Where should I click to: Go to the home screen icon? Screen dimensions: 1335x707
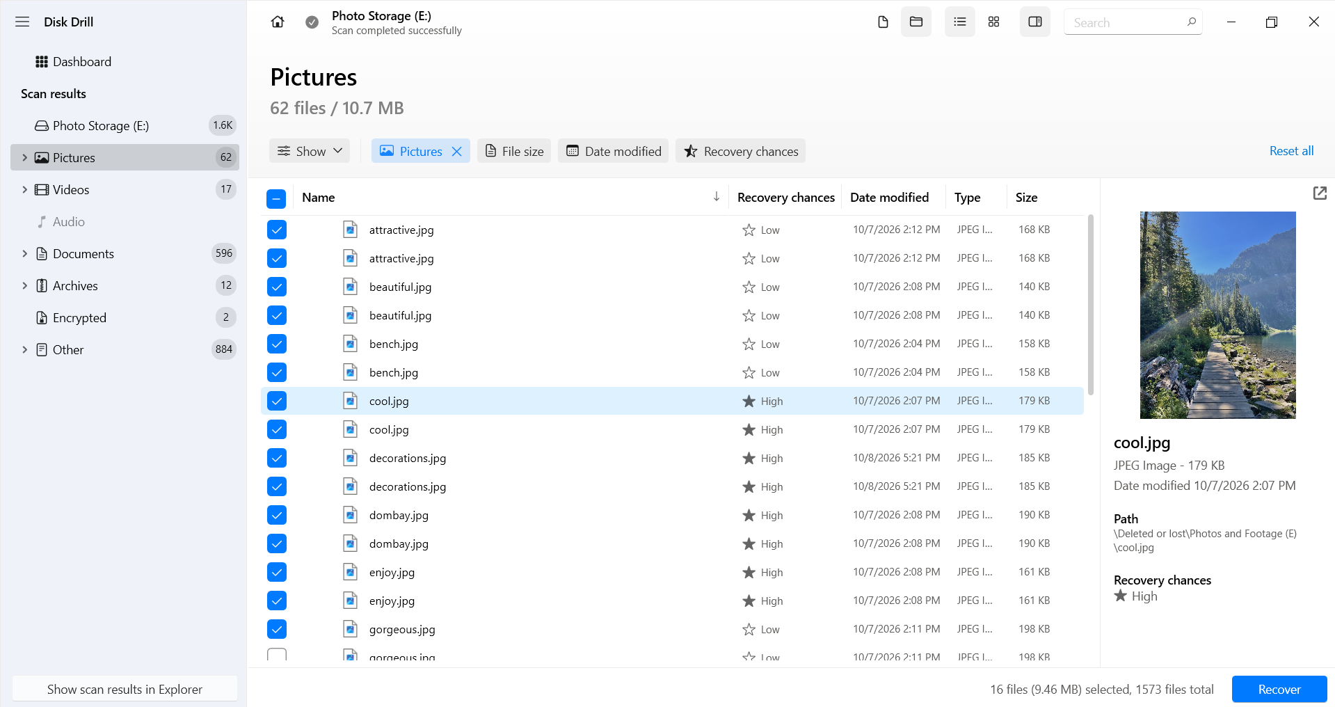pyautogui.click(x=278, y=22)
